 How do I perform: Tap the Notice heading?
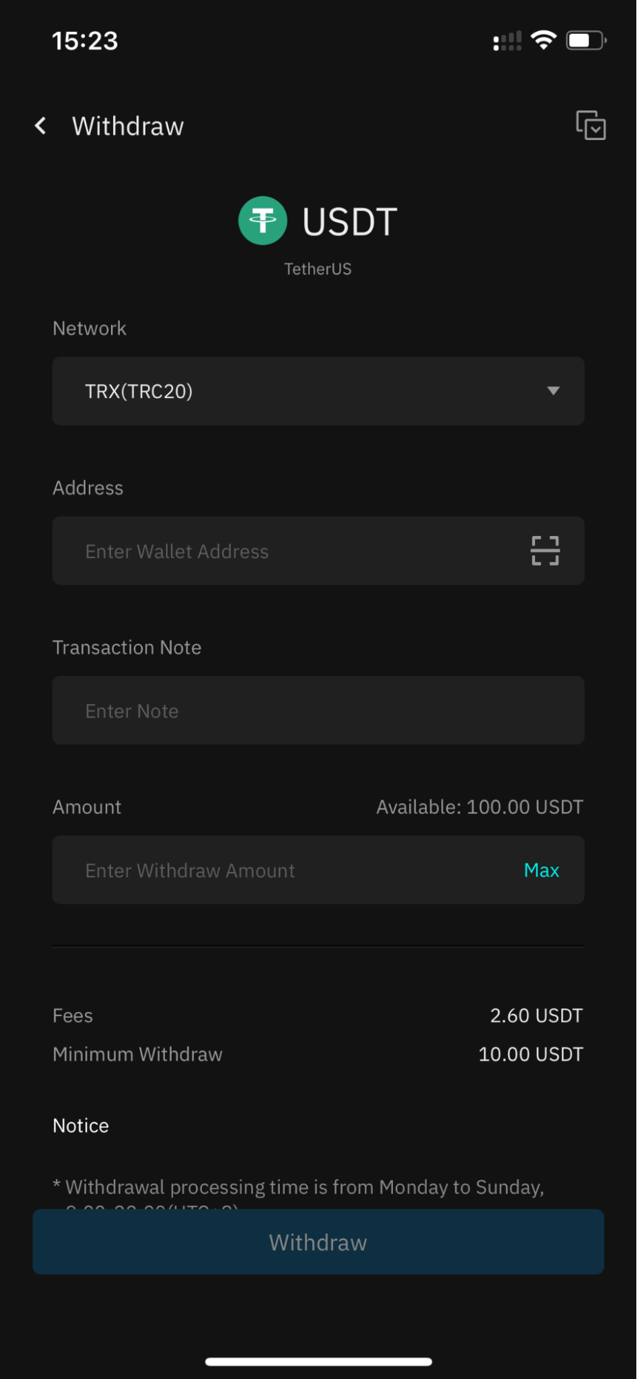pyautogui.click(x=81, y=1126)
